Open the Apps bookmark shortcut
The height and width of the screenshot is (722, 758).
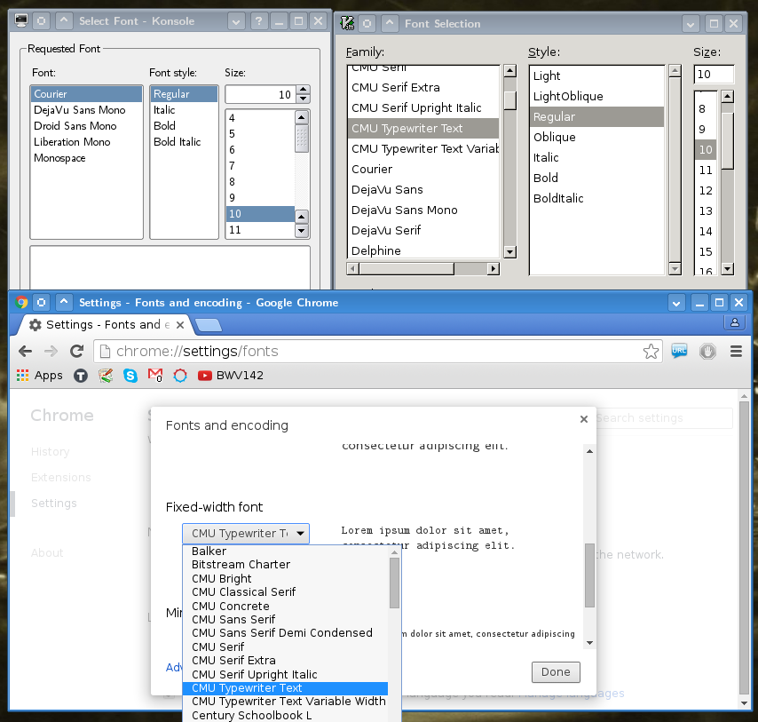[40, 376]
